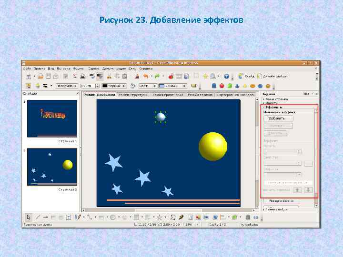The image size is (343, 257).
Task: Open the Справка menu
Action: point(146,69)
